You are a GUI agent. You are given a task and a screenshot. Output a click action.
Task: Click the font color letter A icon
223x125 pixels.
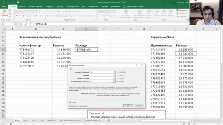tap(41, 16)
